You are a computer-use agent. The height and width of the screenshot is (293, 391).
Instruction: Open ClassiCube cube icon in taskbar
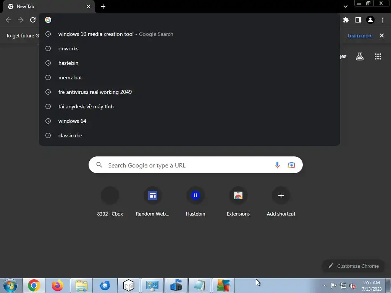click(x=129, y=285)
